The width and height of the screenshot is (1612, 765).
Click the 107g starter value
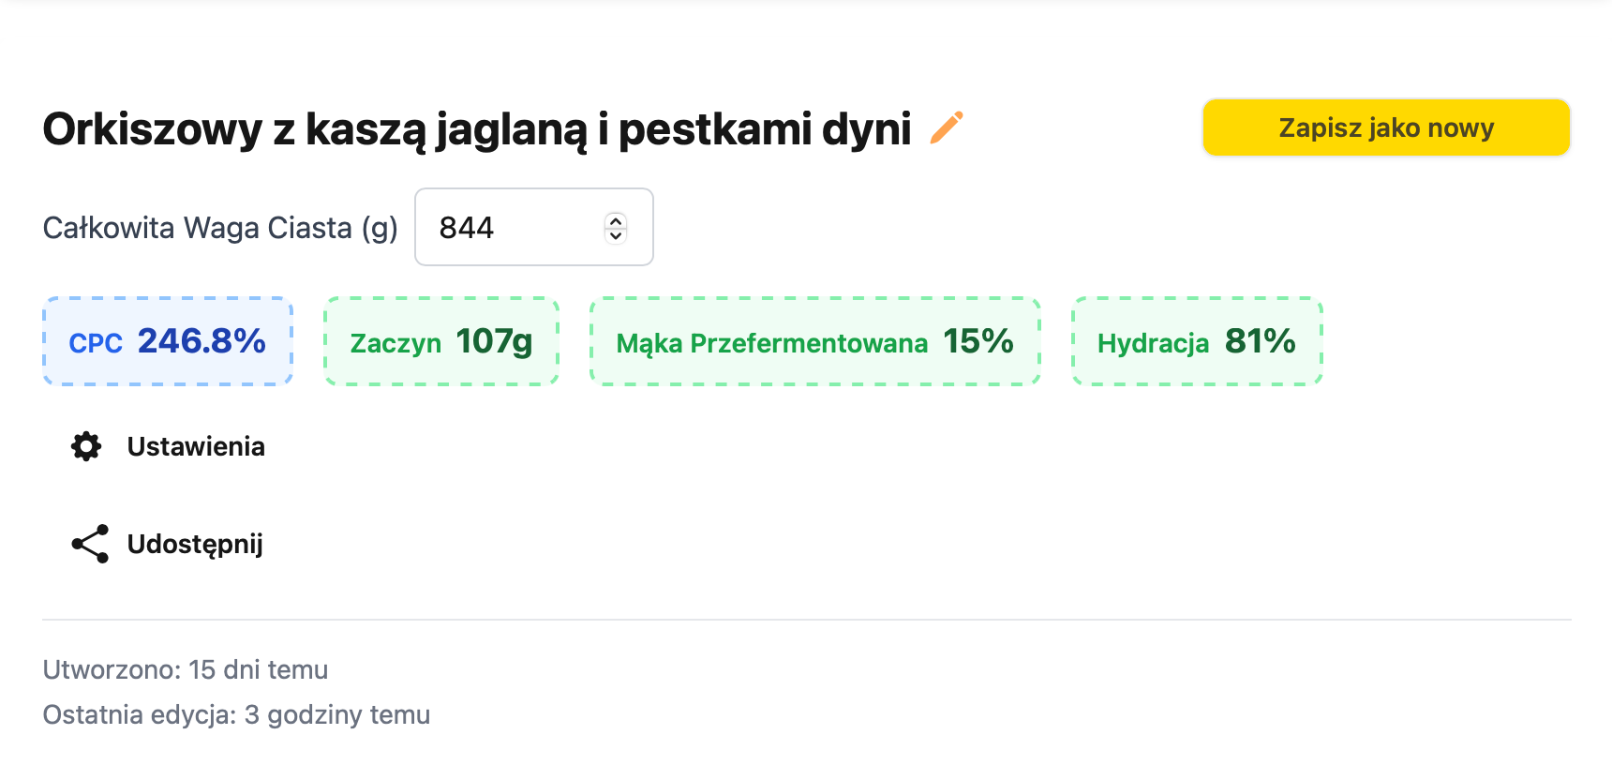coord(494,341)
